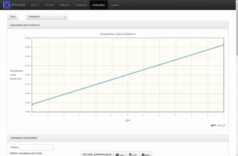238x156 pixels.
Task: Switch the chart to the ay view
Action: click(x=219, y=125)
